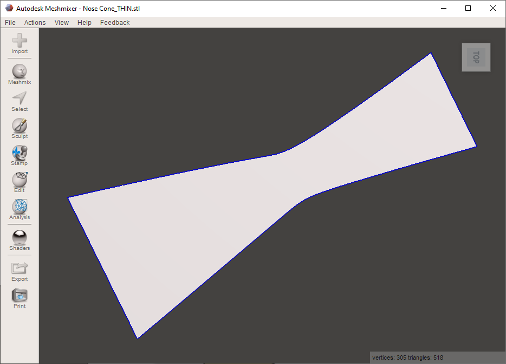
Task: Launch the Analysis tool
Action: pyautogui.click(x=20, y=210)
